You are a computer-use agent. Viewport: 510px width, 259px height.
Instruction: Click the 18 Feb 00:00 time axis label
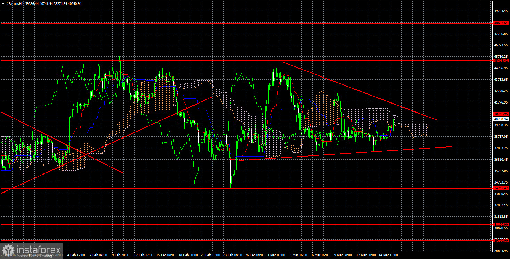(189, 255)
